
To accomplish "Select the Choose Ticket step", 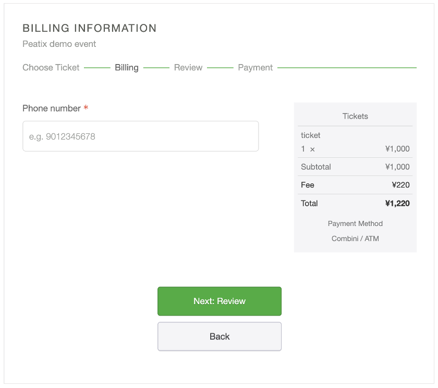I will point(51,68).
